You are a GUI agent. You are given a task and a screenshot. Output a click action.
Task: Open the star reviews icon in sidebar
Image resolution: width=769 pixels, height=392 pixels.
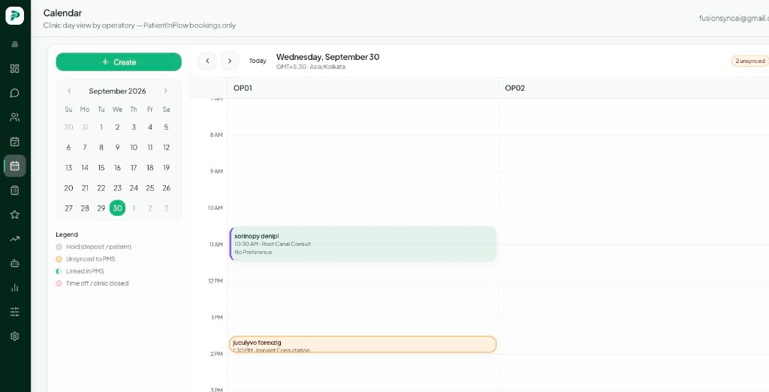pos(15,214)
